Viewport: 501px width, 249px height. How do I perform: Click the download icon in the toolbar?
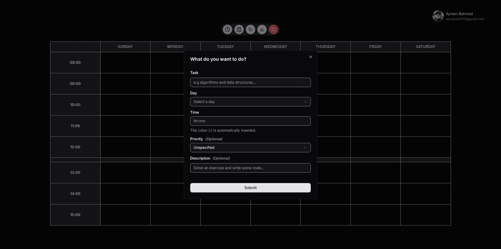coord(262,30)
